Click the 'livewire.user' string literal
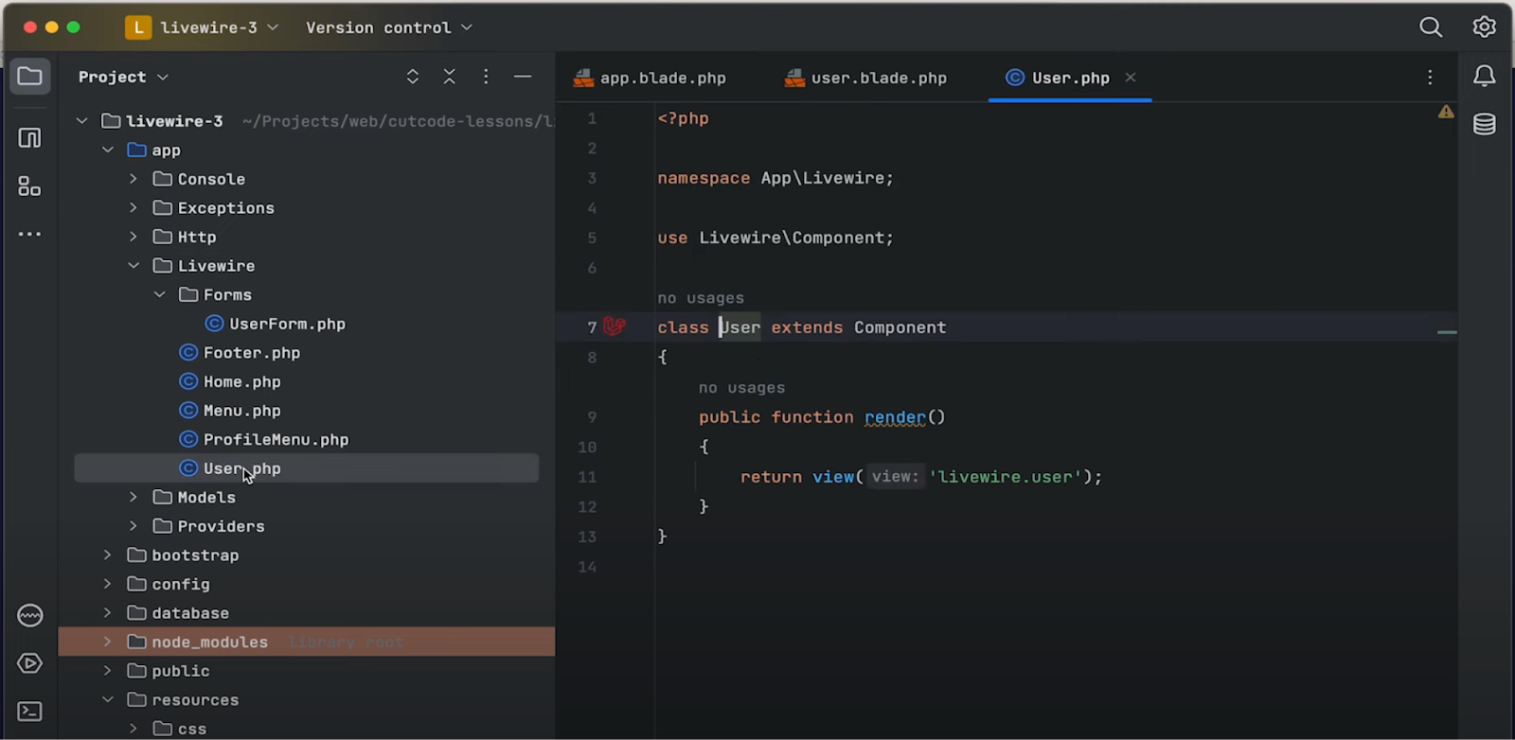Viewport: 1515px width, 740px height. pos(1006,477)
